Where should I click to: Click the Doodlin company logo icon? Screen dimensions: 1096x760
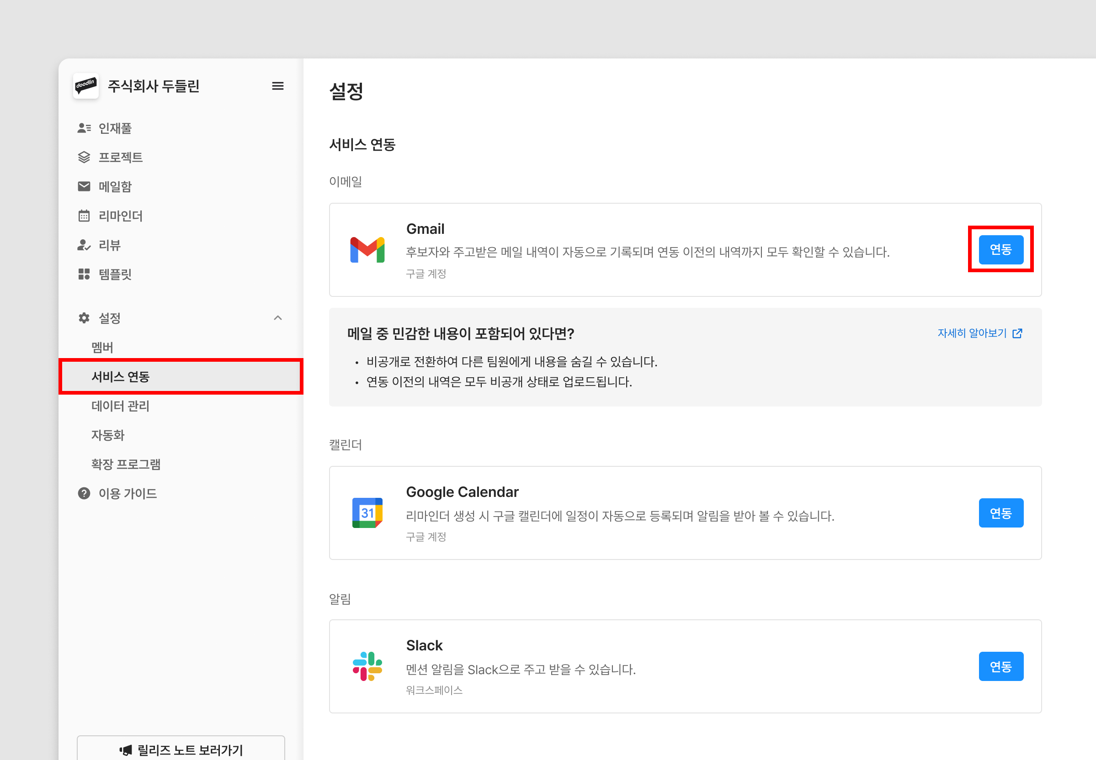86,86
